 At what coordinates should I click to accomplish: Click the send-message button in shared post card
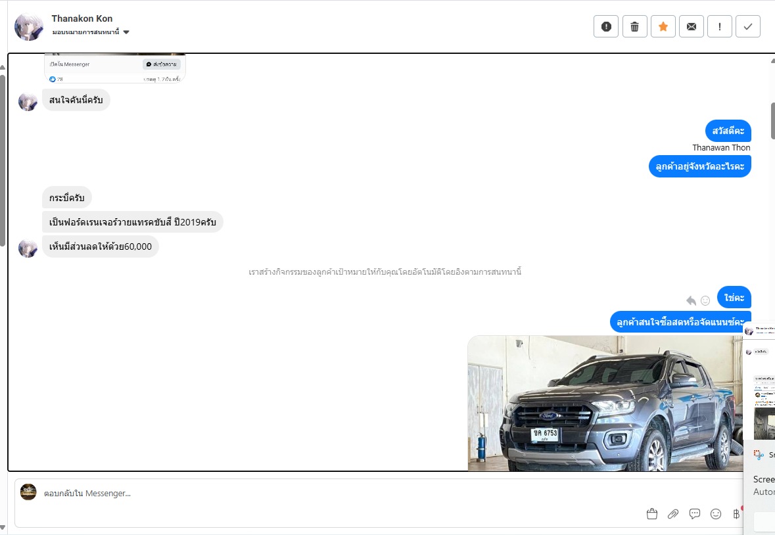(162, 64)
